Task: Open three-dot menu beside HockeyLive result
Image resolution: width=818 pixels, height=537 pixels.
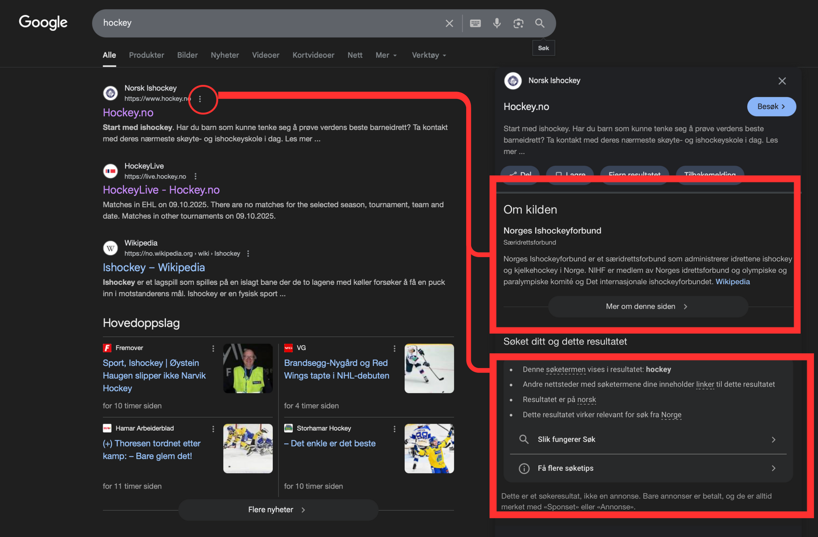Action: [x=196, y=177]
